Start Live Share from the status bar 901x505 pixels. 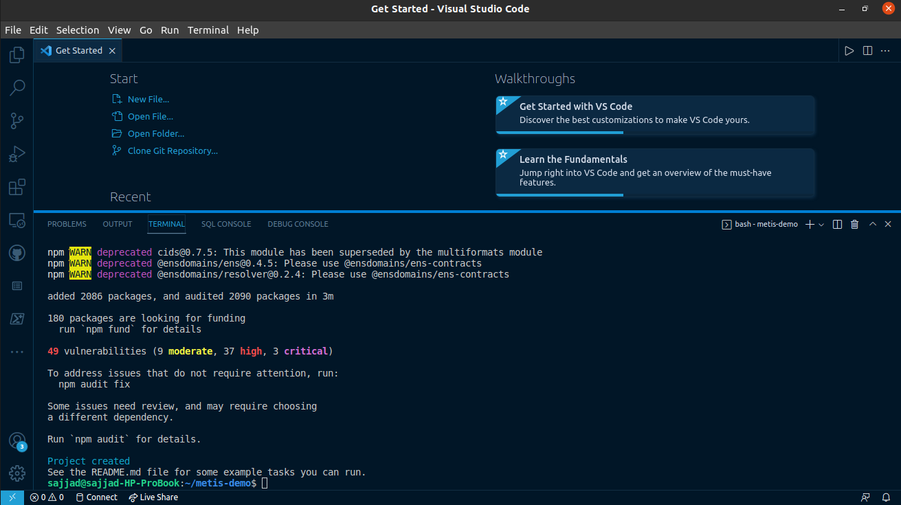153,497
